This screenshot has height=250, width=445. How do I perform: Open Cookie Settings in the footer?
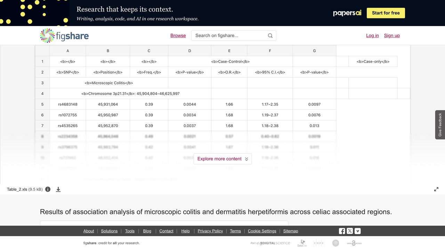click(262, 231)
